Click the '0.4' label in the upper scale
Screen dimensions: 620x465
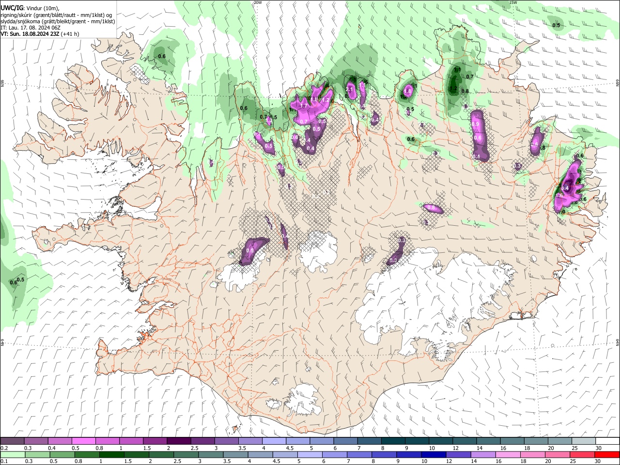coord(52,448)
